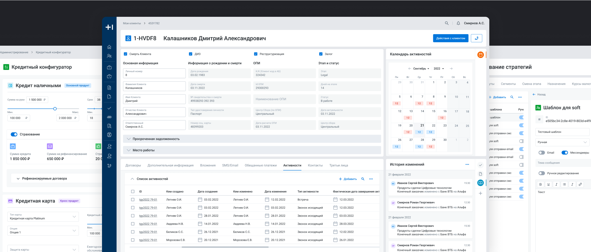Click the Фамилия Клиента input field

tap(154, 86)
